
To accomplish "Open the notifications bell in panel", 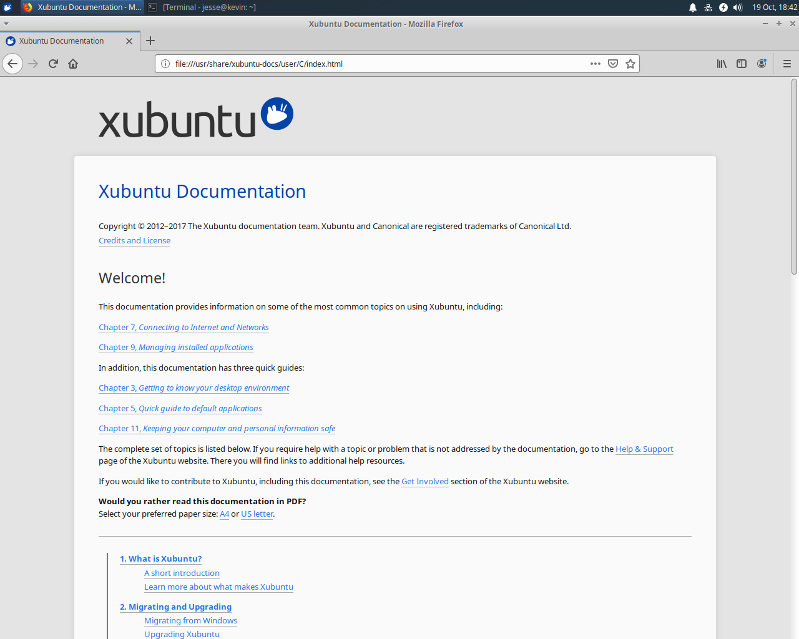I will 693,7.
